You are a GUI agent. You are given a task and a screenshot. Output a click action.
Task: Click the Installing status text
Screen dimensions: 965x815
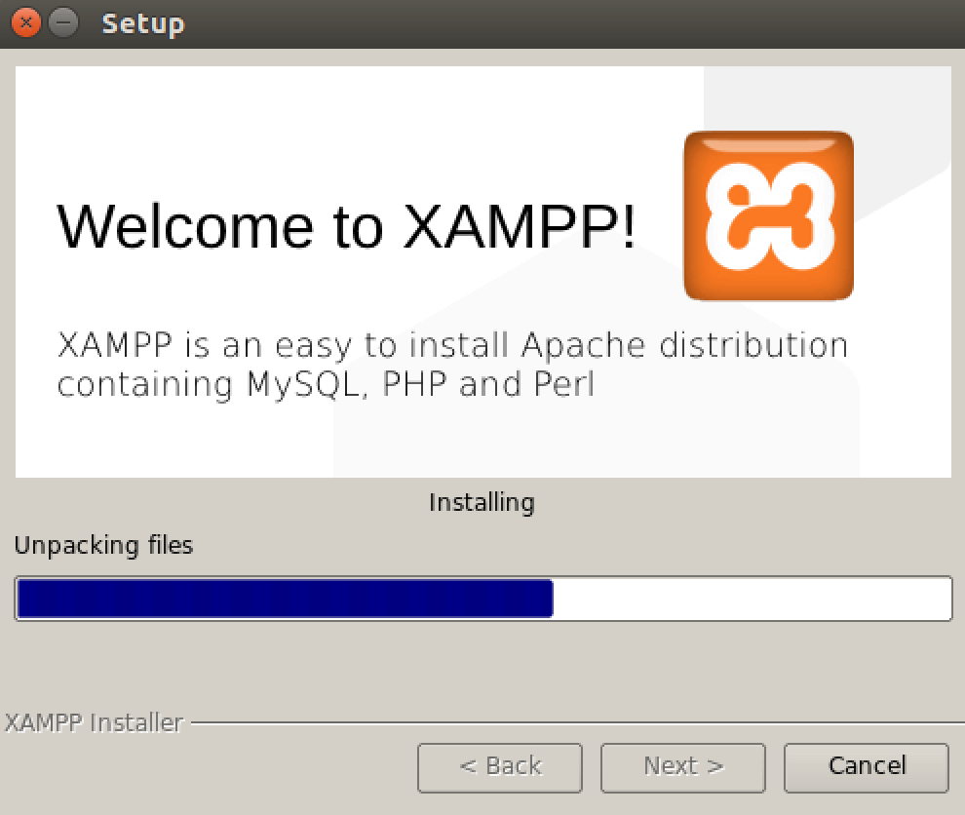point(482,502)
